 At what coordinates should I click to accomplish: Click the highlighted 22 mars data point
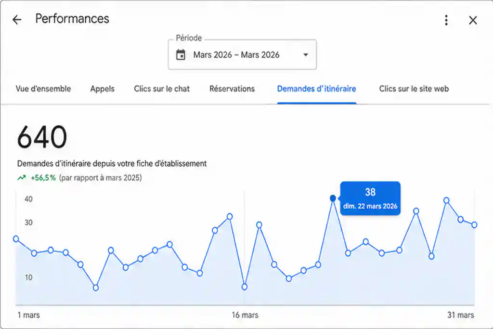(x=333, y=198)
